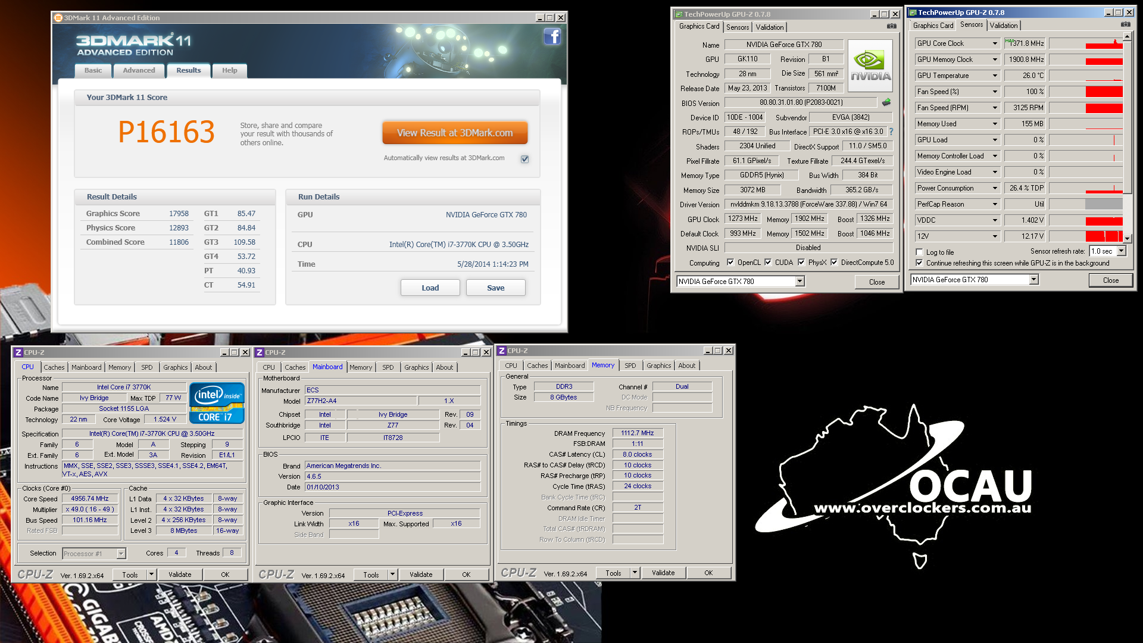Image resolution: width=1143 pixels, height=643 pixels.
Task: Click the Facebook icon in 3DMark 11
Action: 552,37
